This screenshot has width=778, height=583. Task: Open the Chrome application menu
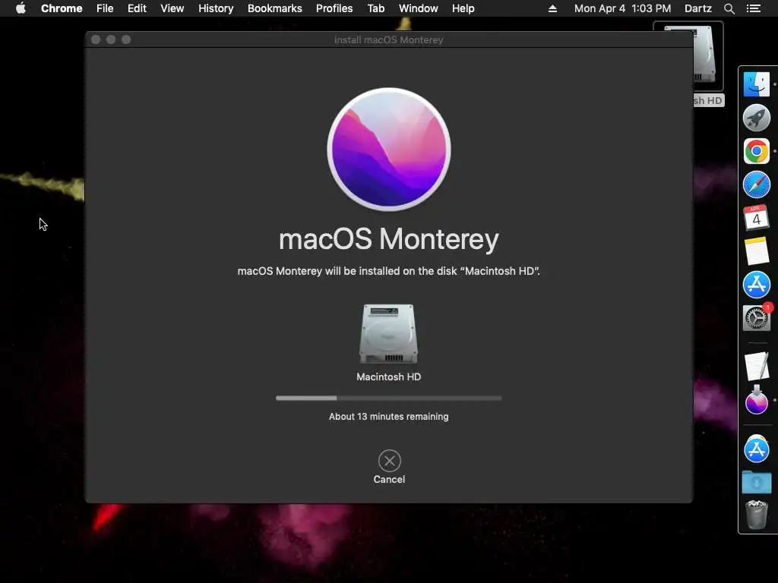[x=62, y=8]
